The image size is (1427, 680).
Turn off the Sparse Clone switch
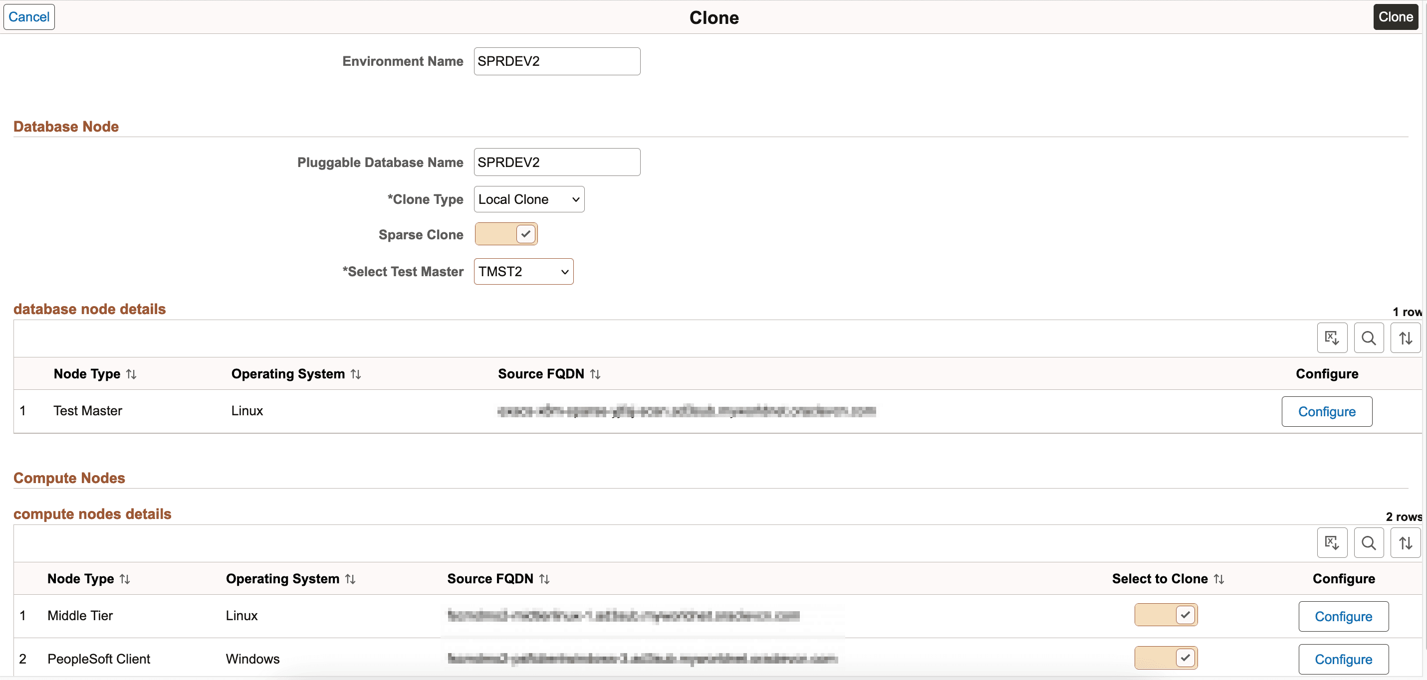click(505, 234)
